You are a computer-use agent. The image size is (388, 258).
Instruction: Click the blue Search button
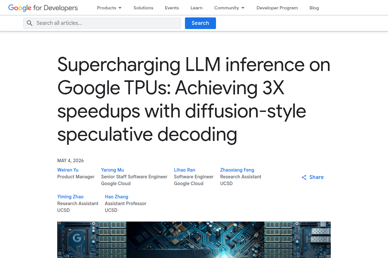click(x=200, y=23)
